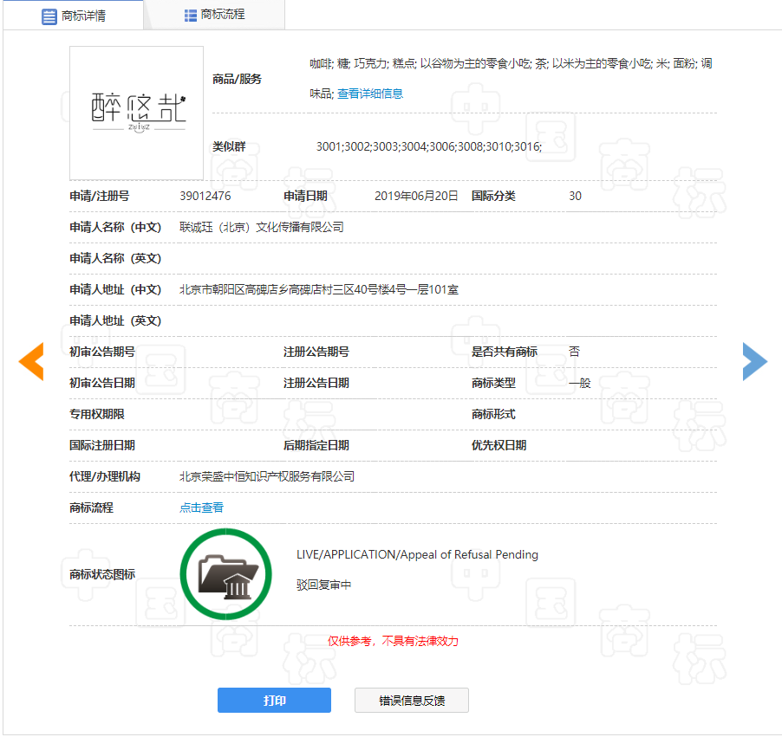Click the grid icon on 商标流程 tab

(x=190, y=15)
